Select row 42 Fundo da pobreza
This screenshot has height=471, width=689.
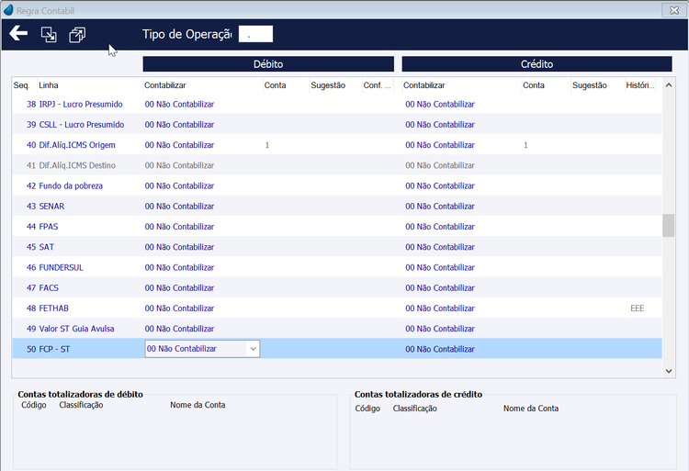pyautogui.click(x=337, y=185)
